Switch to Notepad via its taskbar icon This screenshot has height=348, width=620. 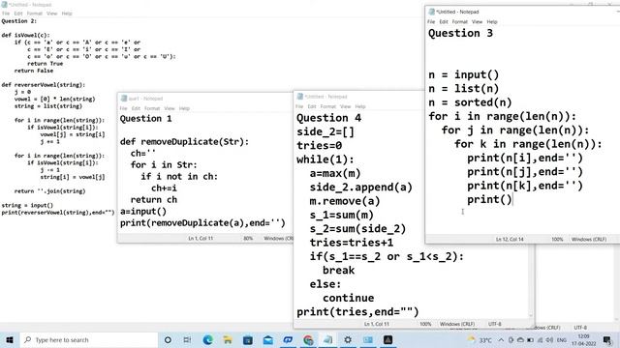click(327, 339)
